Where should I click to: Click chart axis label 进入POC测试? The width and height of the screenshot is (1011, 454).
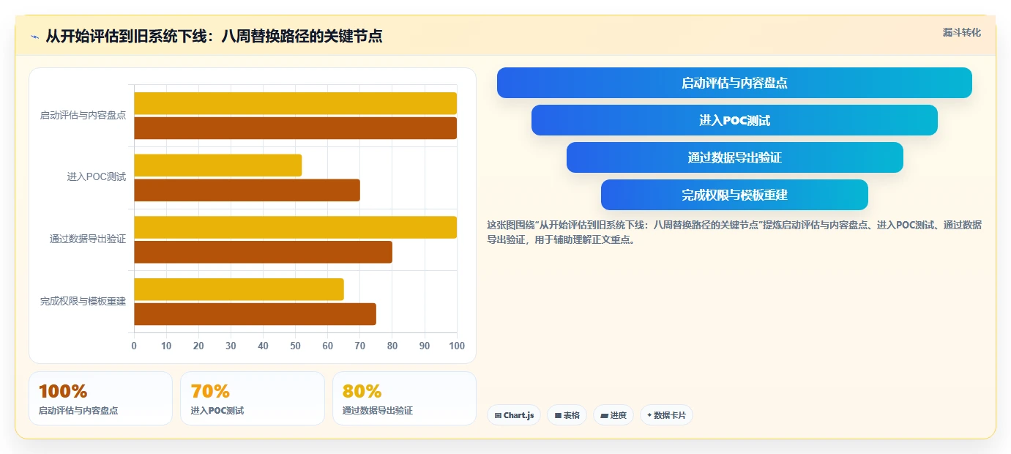[x=97, y=177]
